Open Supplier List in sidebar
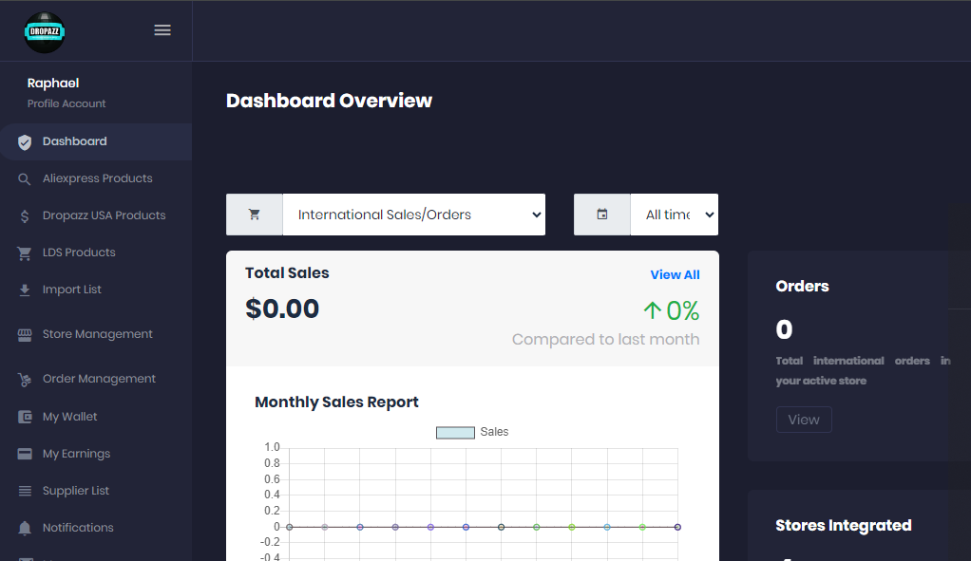This screenshot has height=561, width=971. 76,491
